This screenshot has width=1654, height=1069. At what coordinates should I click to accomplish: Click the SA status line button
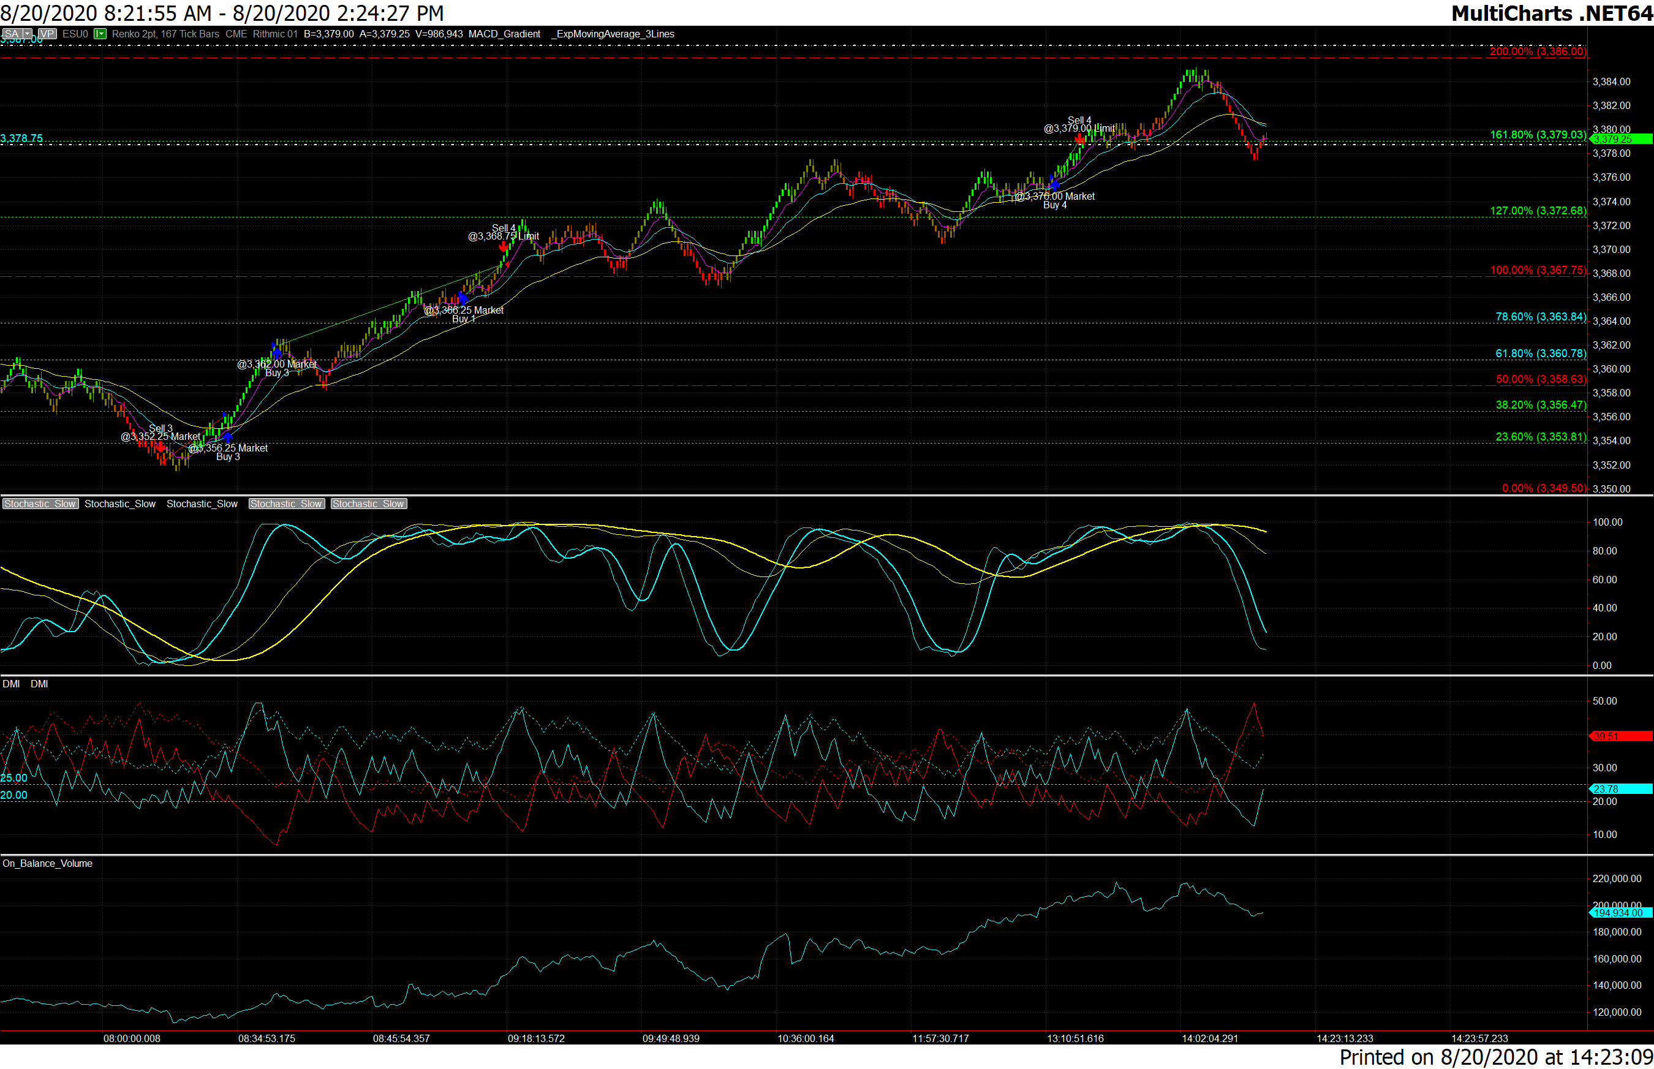(11, 34)
